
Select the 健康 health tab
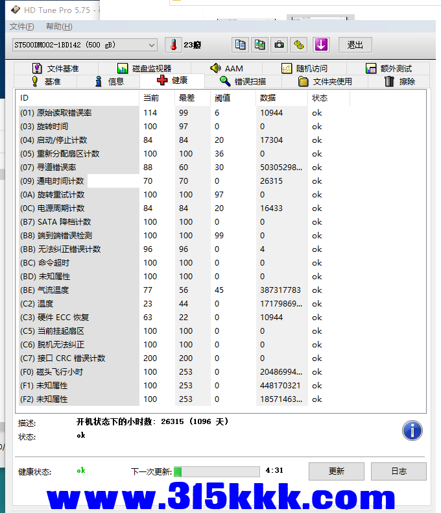(172, 81)
